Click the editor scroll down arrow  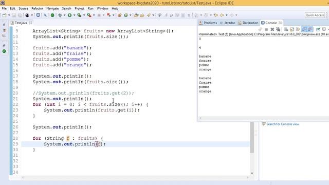[x=252, y=173]
